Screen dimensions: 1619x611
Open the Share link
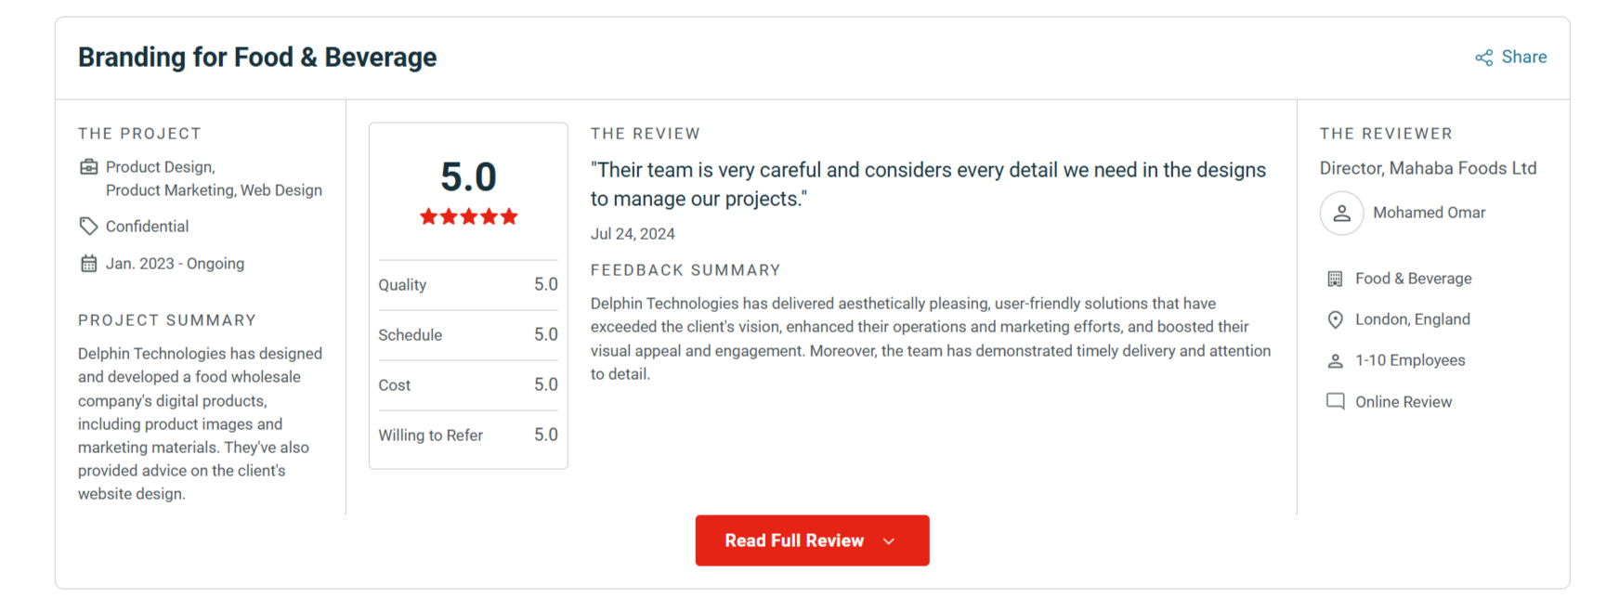[x=1523, y=57]
